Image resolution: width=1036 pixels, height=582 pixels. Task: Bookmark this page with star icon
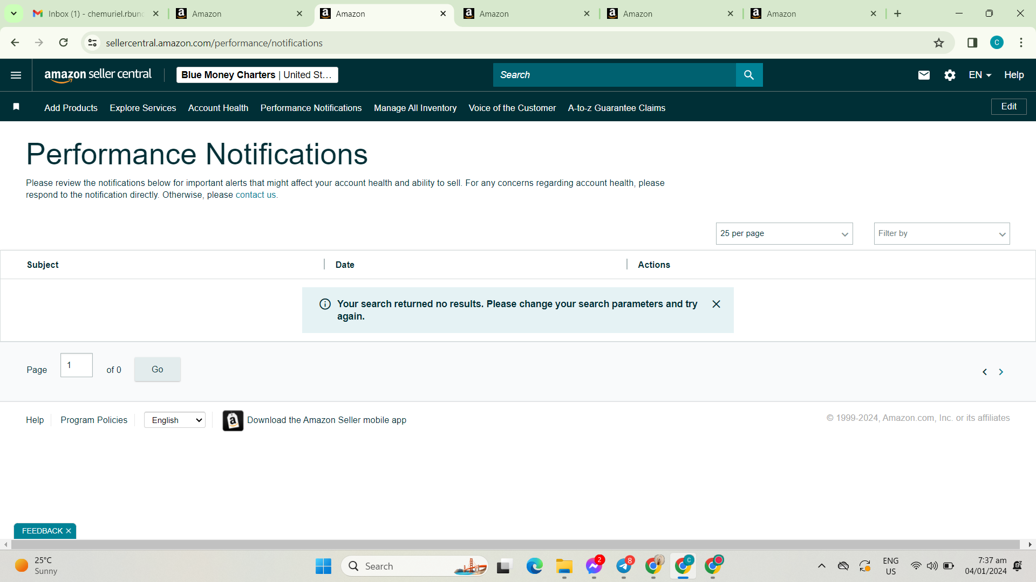(x=939, y=43)
